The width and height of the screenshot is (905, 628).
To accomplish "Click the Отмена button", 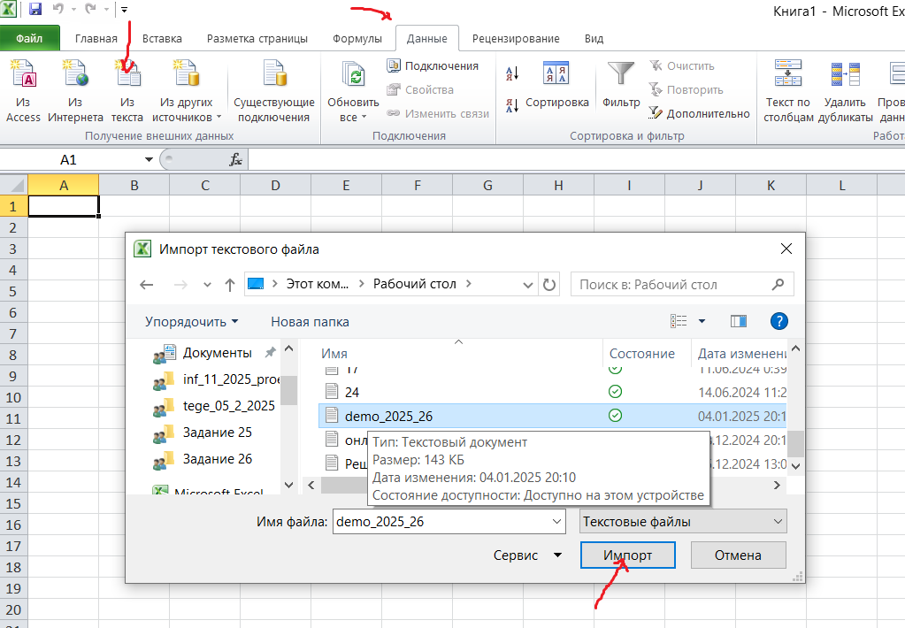I will tap(738, 555).
